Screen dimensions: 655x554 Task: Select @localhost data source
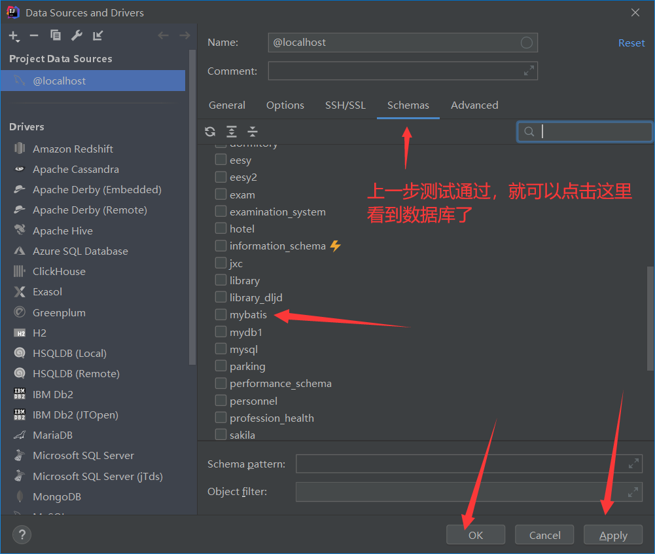tap(93, 81)
